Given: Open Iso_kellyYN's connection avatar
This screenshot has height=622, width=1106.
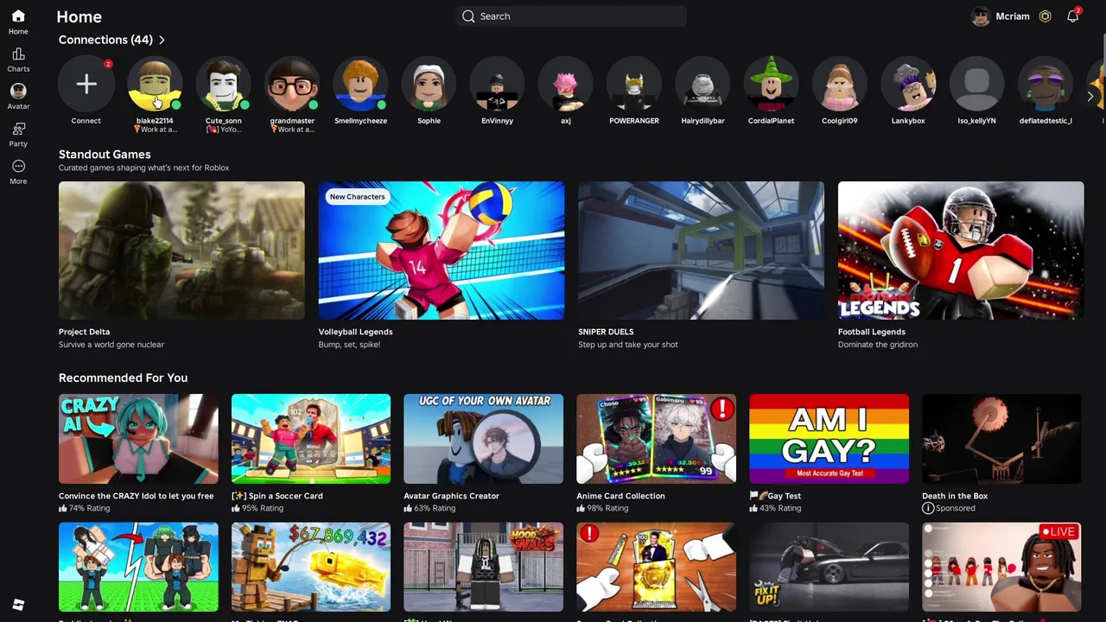Looking at the screenshot, I should (x=976, y=84).
